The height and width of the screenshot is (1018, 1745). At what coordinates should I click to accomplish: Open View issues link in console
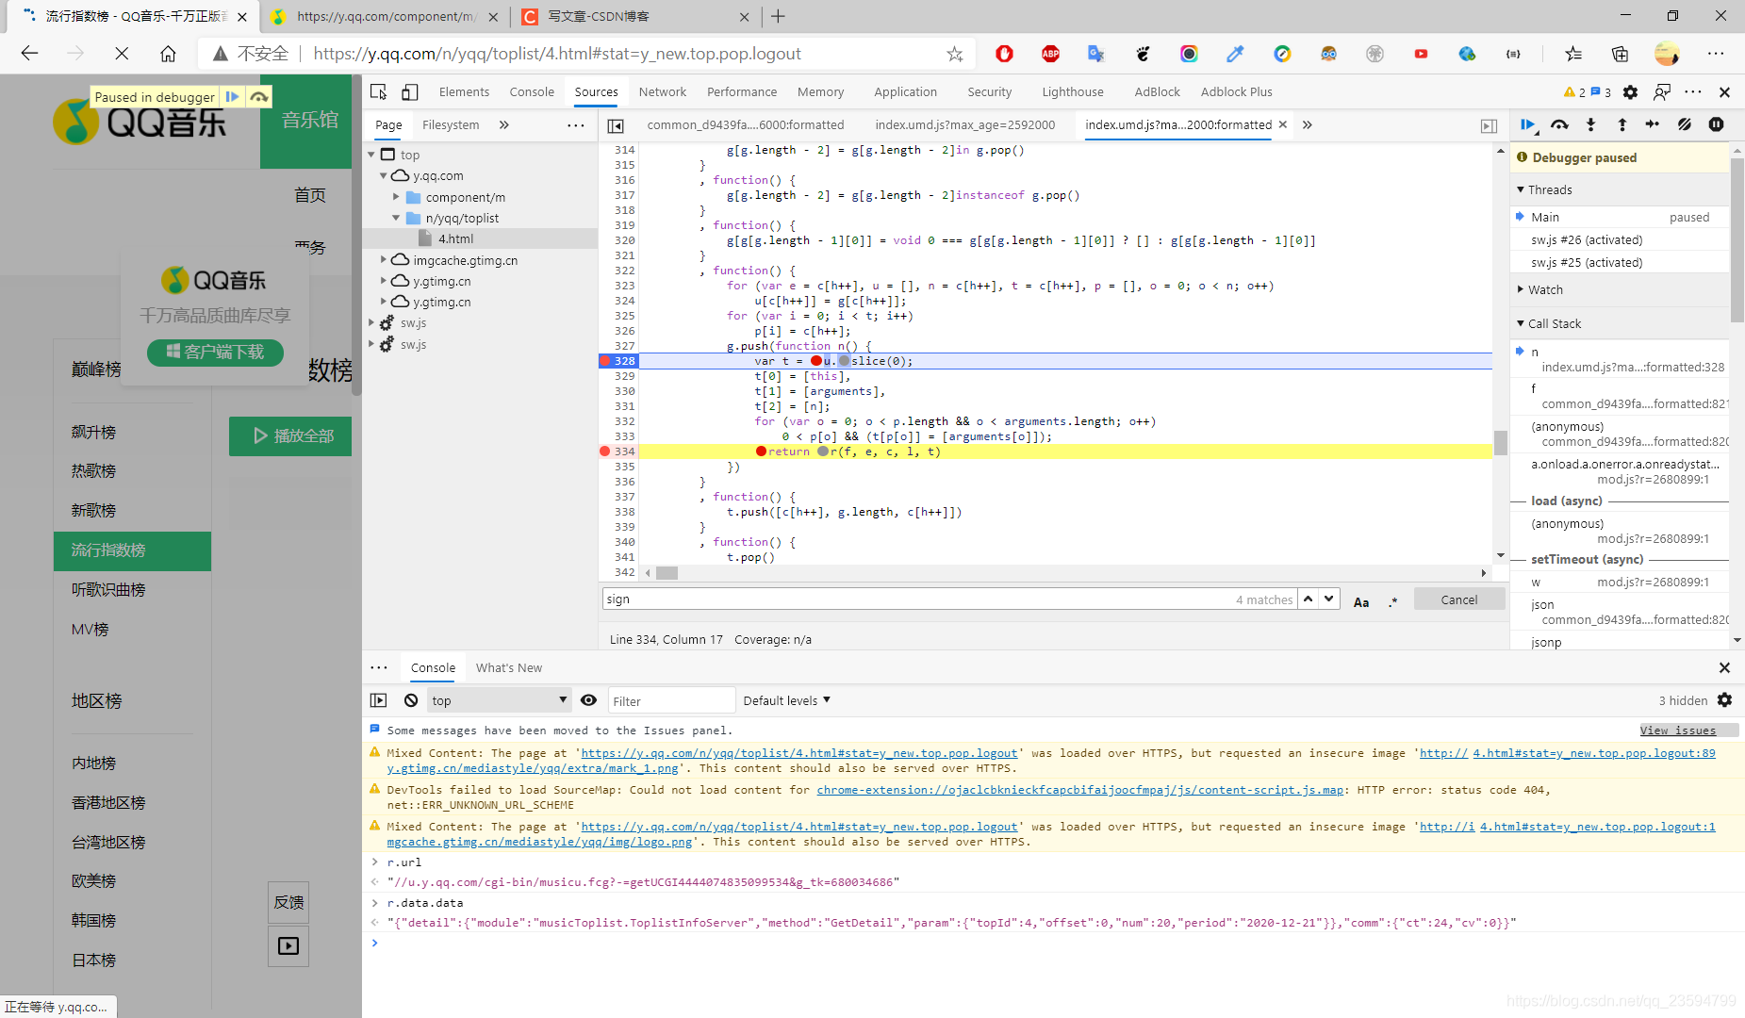pos(1678,731)
